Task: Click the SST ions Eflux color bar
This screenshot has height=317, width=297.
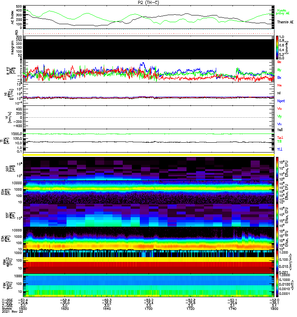Action: coord(277,168)
